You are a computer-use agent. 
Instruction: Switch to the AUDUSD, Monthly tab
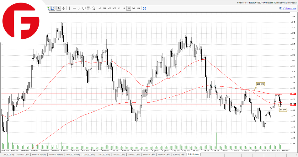point(73,154)
